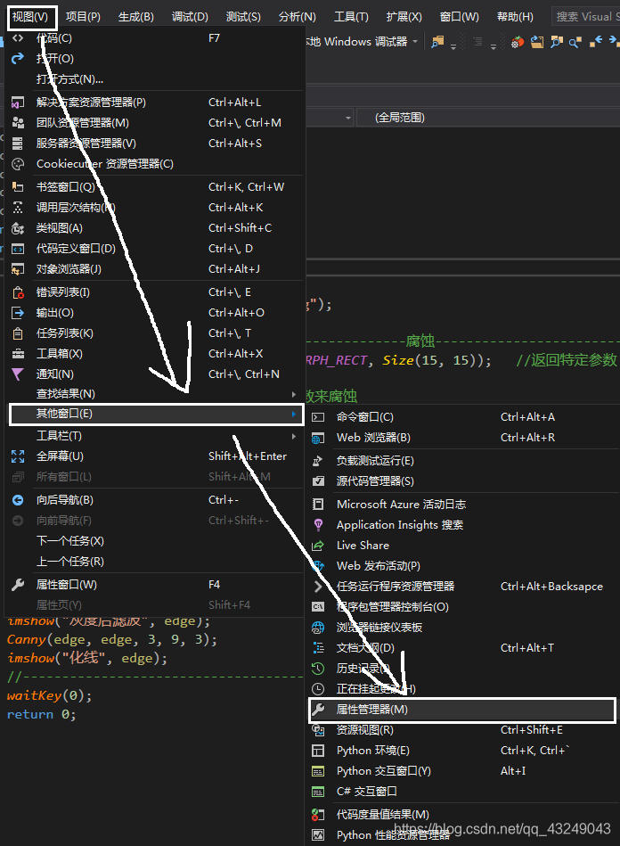620x846 pixels.
Task: Click the Application Insights 搜索 bulb icon
Action: [318, 524]
